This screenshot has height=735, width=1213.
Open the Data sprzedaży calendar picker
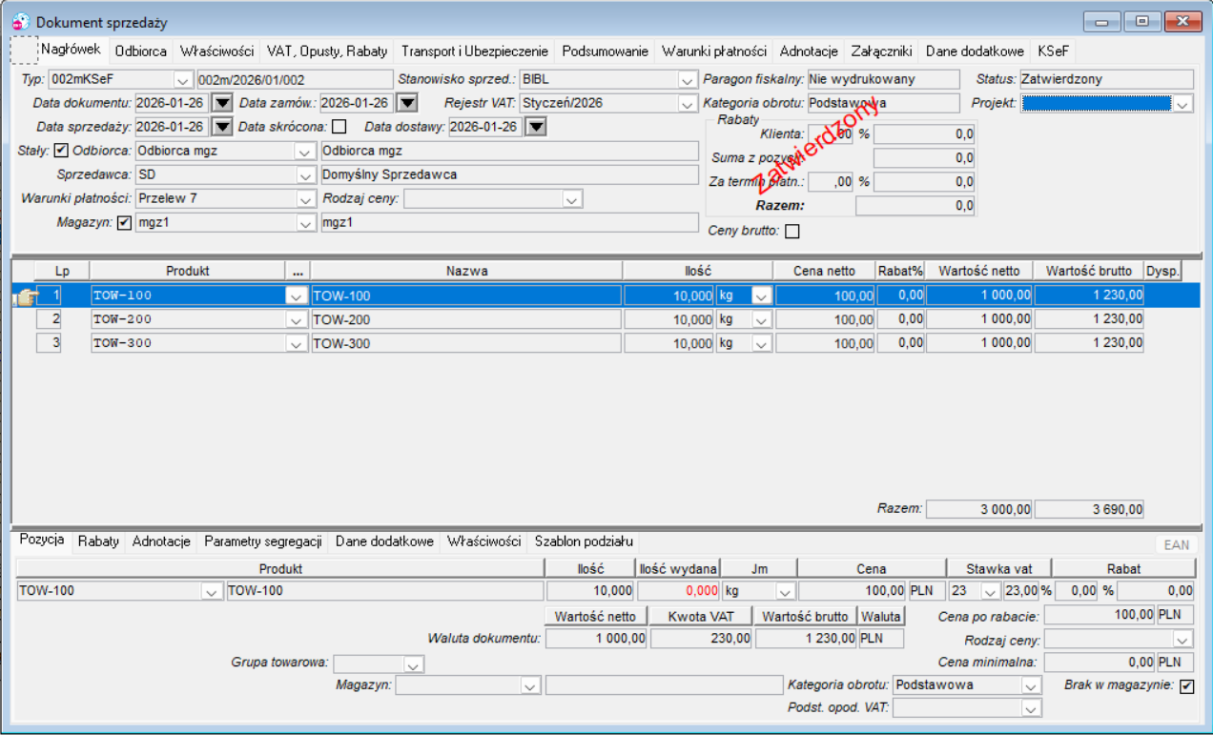(222, 127)
